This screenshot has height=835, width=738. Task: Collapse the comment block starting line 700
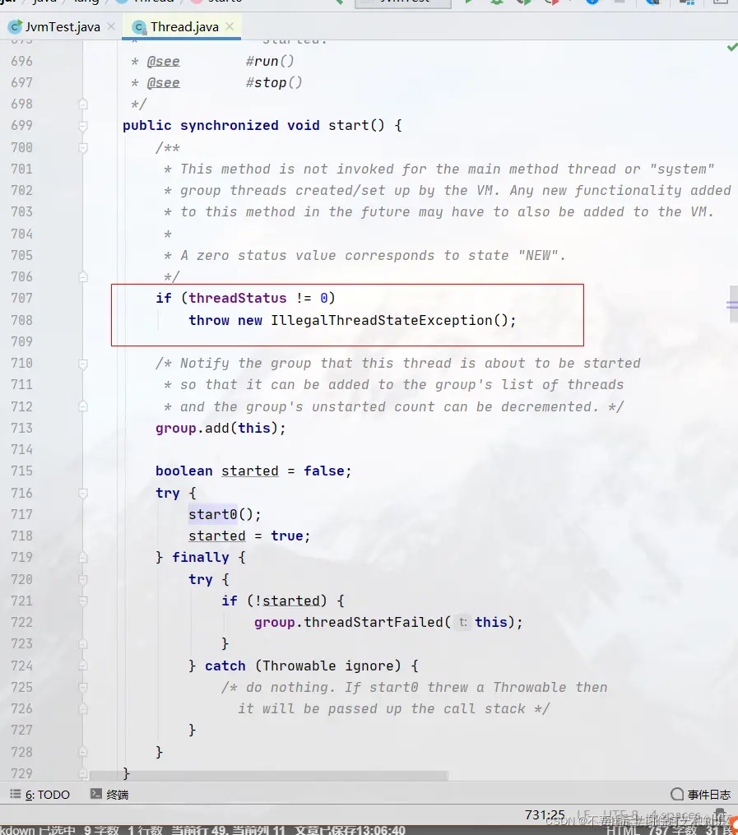(83, 148)
